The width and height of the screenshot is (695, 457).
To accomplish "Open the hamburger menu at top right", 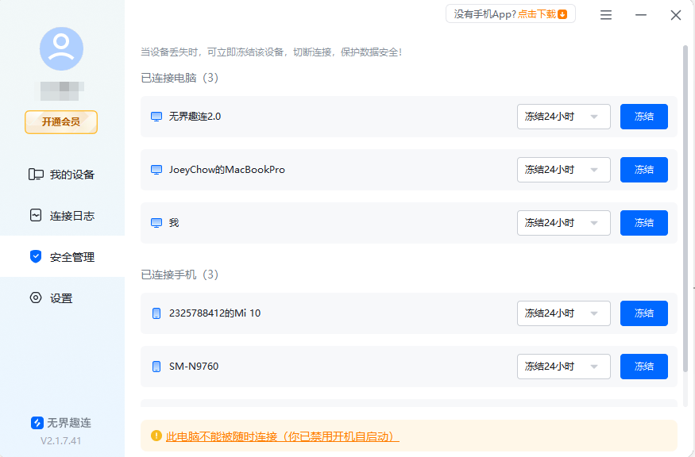I will [605, 14].
